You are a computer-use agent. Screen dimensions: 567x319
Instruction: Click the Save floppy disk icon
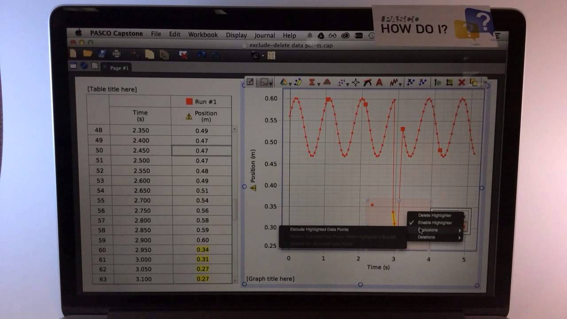point(102,54)
